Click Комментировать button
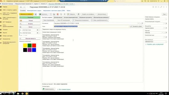The image size is (169, 95). click(49, 89)
